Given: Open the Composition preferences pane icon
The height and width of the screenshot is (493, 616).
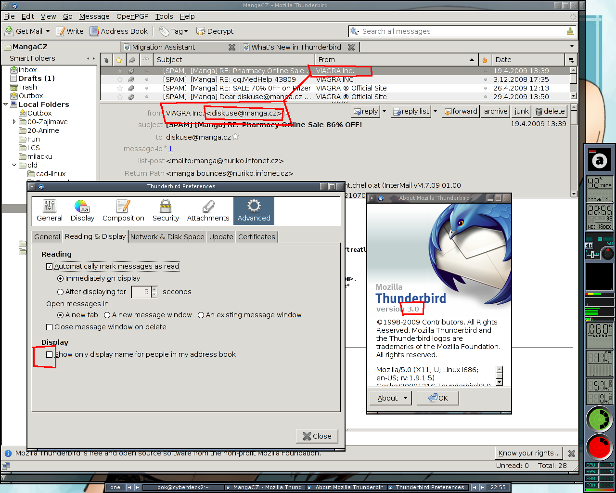Looking at the screenshot, I should [x=123, y=211].
